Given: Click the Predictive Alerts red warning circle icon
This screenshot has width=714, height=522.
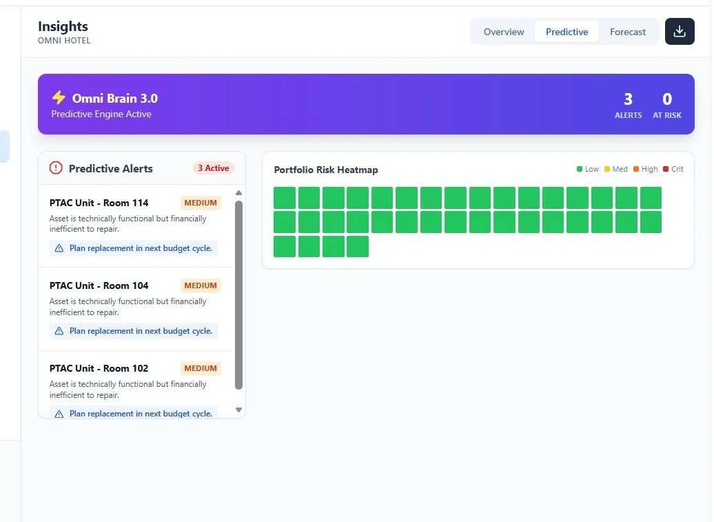Looking at the screenshot, I should tap(56, 168).
